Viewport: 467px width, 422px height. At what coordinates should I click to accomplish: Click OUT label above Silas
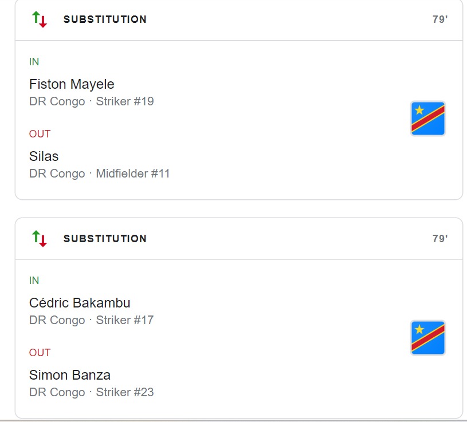tap(40, 134)
